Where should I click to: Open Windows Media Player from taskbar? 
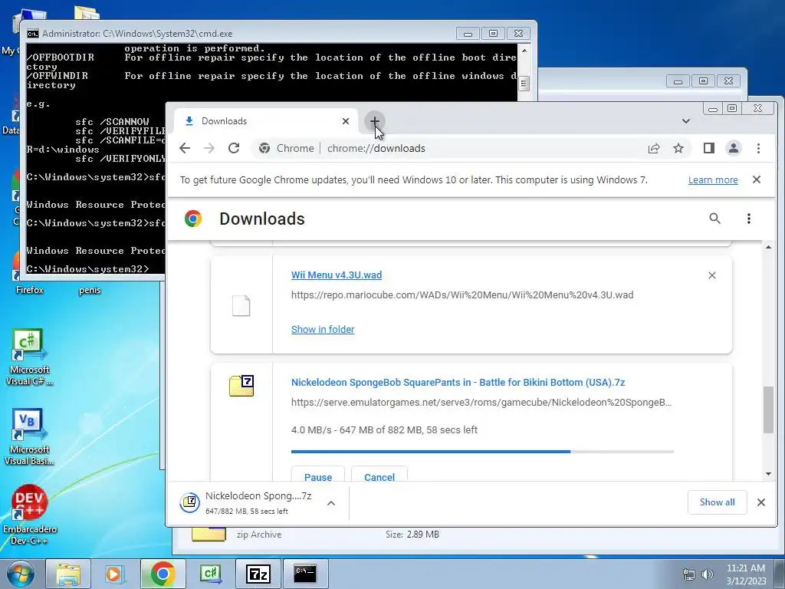(x=114, y=574)
